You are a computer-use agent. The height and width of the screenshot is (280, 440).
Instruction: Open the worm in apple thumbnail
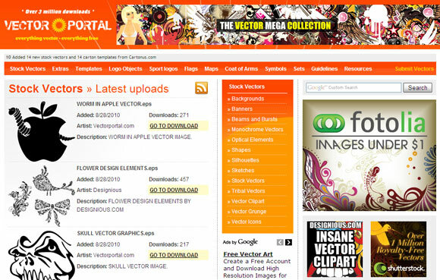(x=41, y=131)
